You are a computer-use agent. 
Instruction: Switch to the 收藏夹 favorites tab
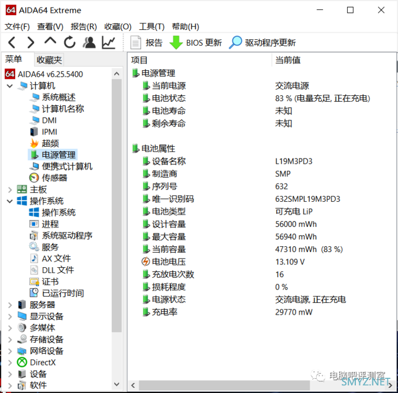49,60
